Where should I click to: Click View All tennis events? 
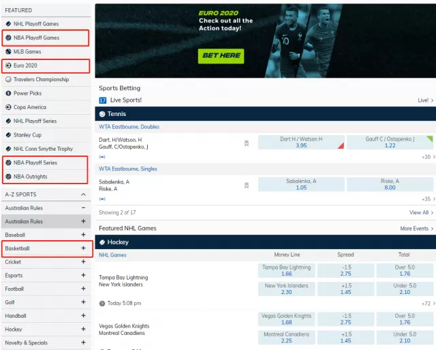pos(421,212)
